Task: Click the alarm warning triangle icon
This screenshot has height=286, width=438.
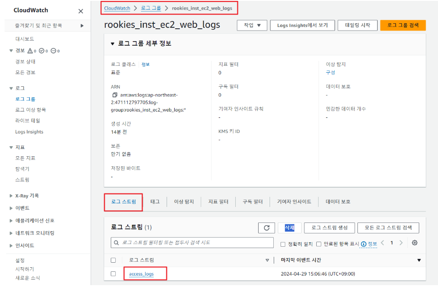Action: (30, 51)
